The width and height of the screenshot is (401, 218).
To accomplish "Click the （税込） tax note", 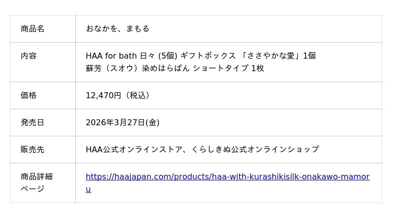I will click(x=136, y=96).
